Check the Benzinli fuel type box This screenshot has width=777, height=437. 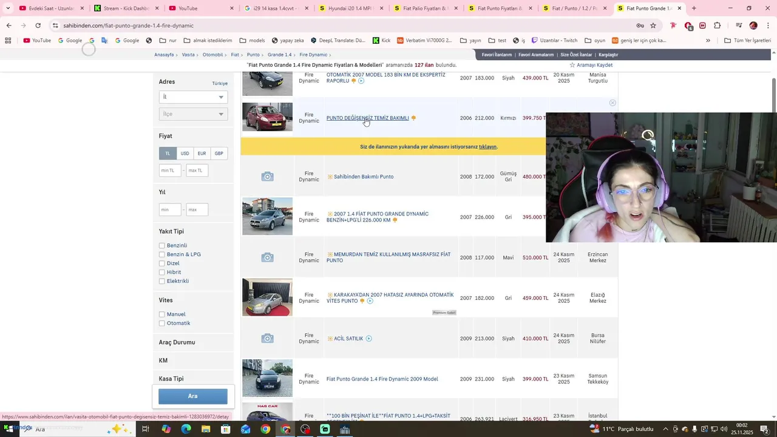(162, 246)
